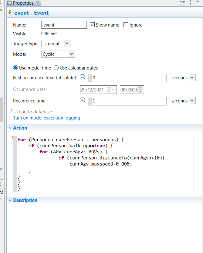The image size is (203, 253).
Task: Toggle the Visible yes switch
Action: [45, 34]
